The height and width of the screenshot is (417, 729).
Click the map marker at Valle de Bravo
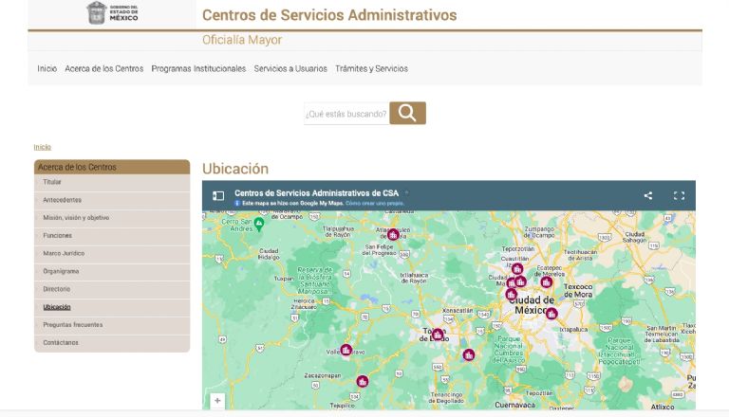(x=346, y=350)
